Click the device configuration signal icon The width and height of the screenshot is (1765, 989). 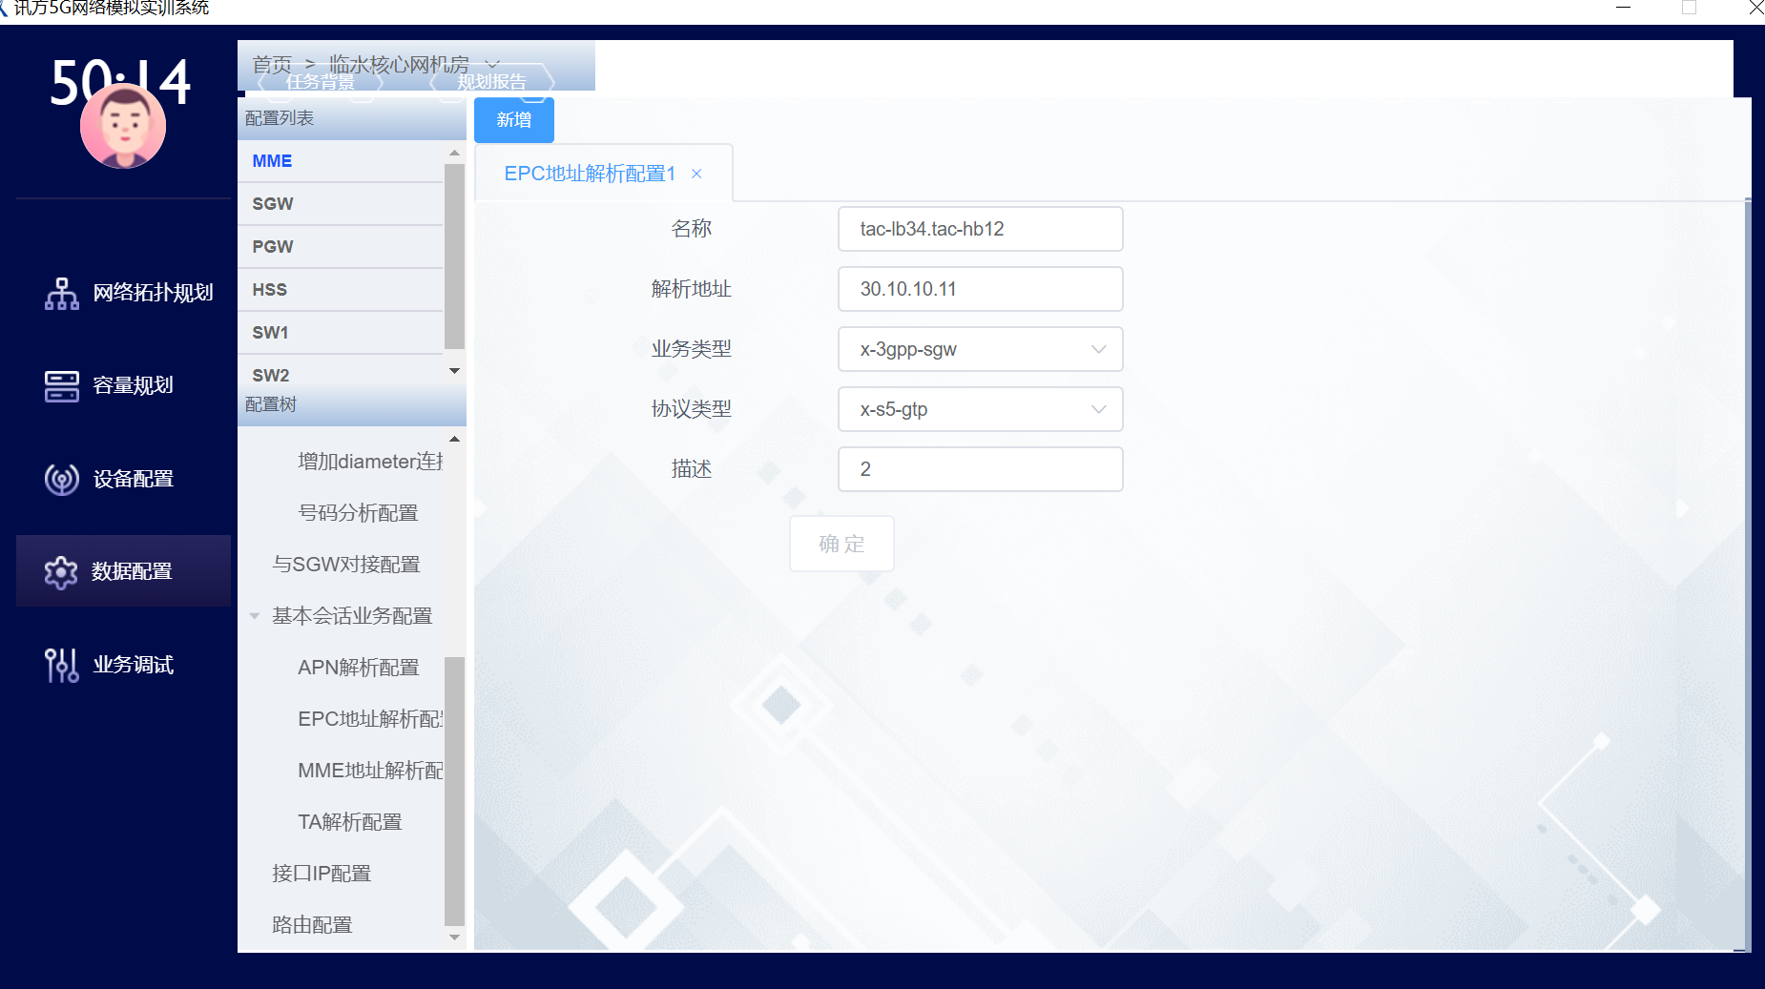tap(62, 479)
